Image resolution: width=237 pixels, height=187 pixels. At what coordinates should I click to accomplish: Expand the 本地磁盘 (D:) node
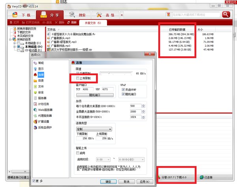click(x=15, y=47)
